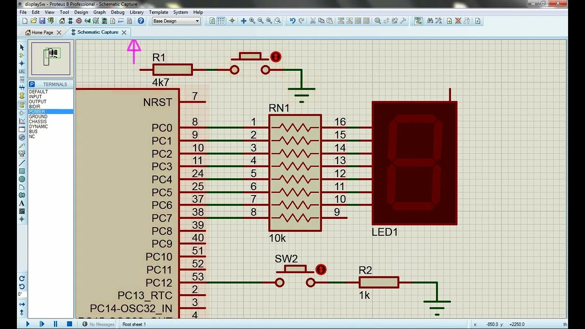Open the Design menu
This screenshot has width=585, height=329.
coord(81,12)
